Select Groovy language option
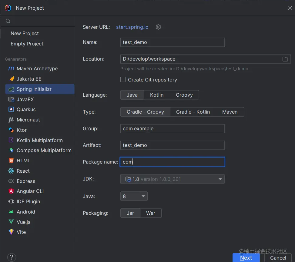 (184, 95)
